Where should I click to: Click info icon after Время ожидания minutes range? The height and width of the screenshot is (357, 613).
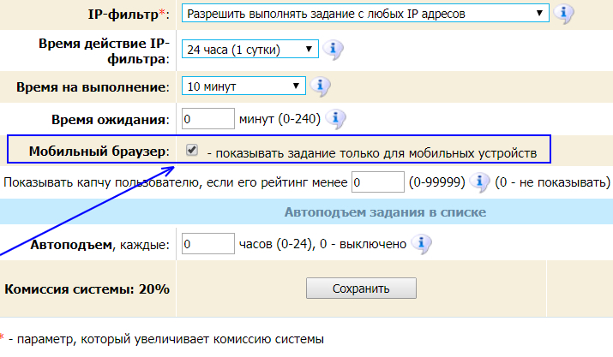(x=335, y=118)
